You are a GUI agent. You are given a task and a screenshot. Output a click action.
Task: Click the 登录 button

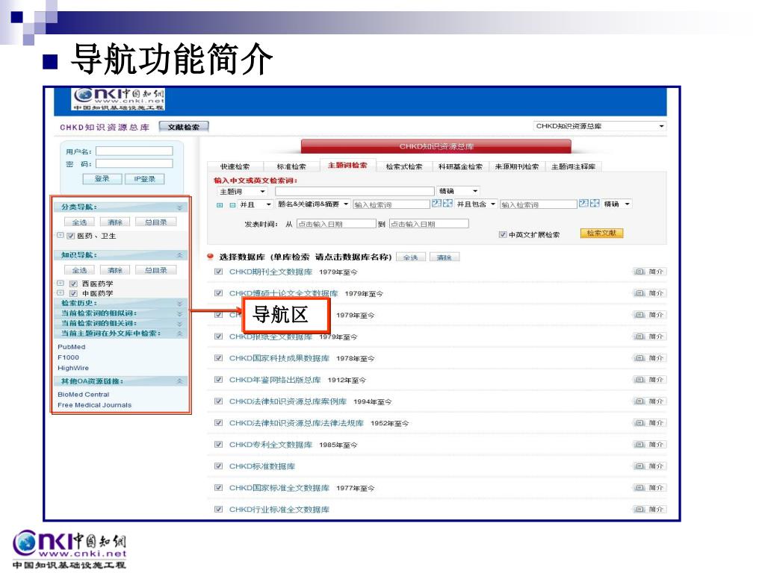click(x=102, y=179)
